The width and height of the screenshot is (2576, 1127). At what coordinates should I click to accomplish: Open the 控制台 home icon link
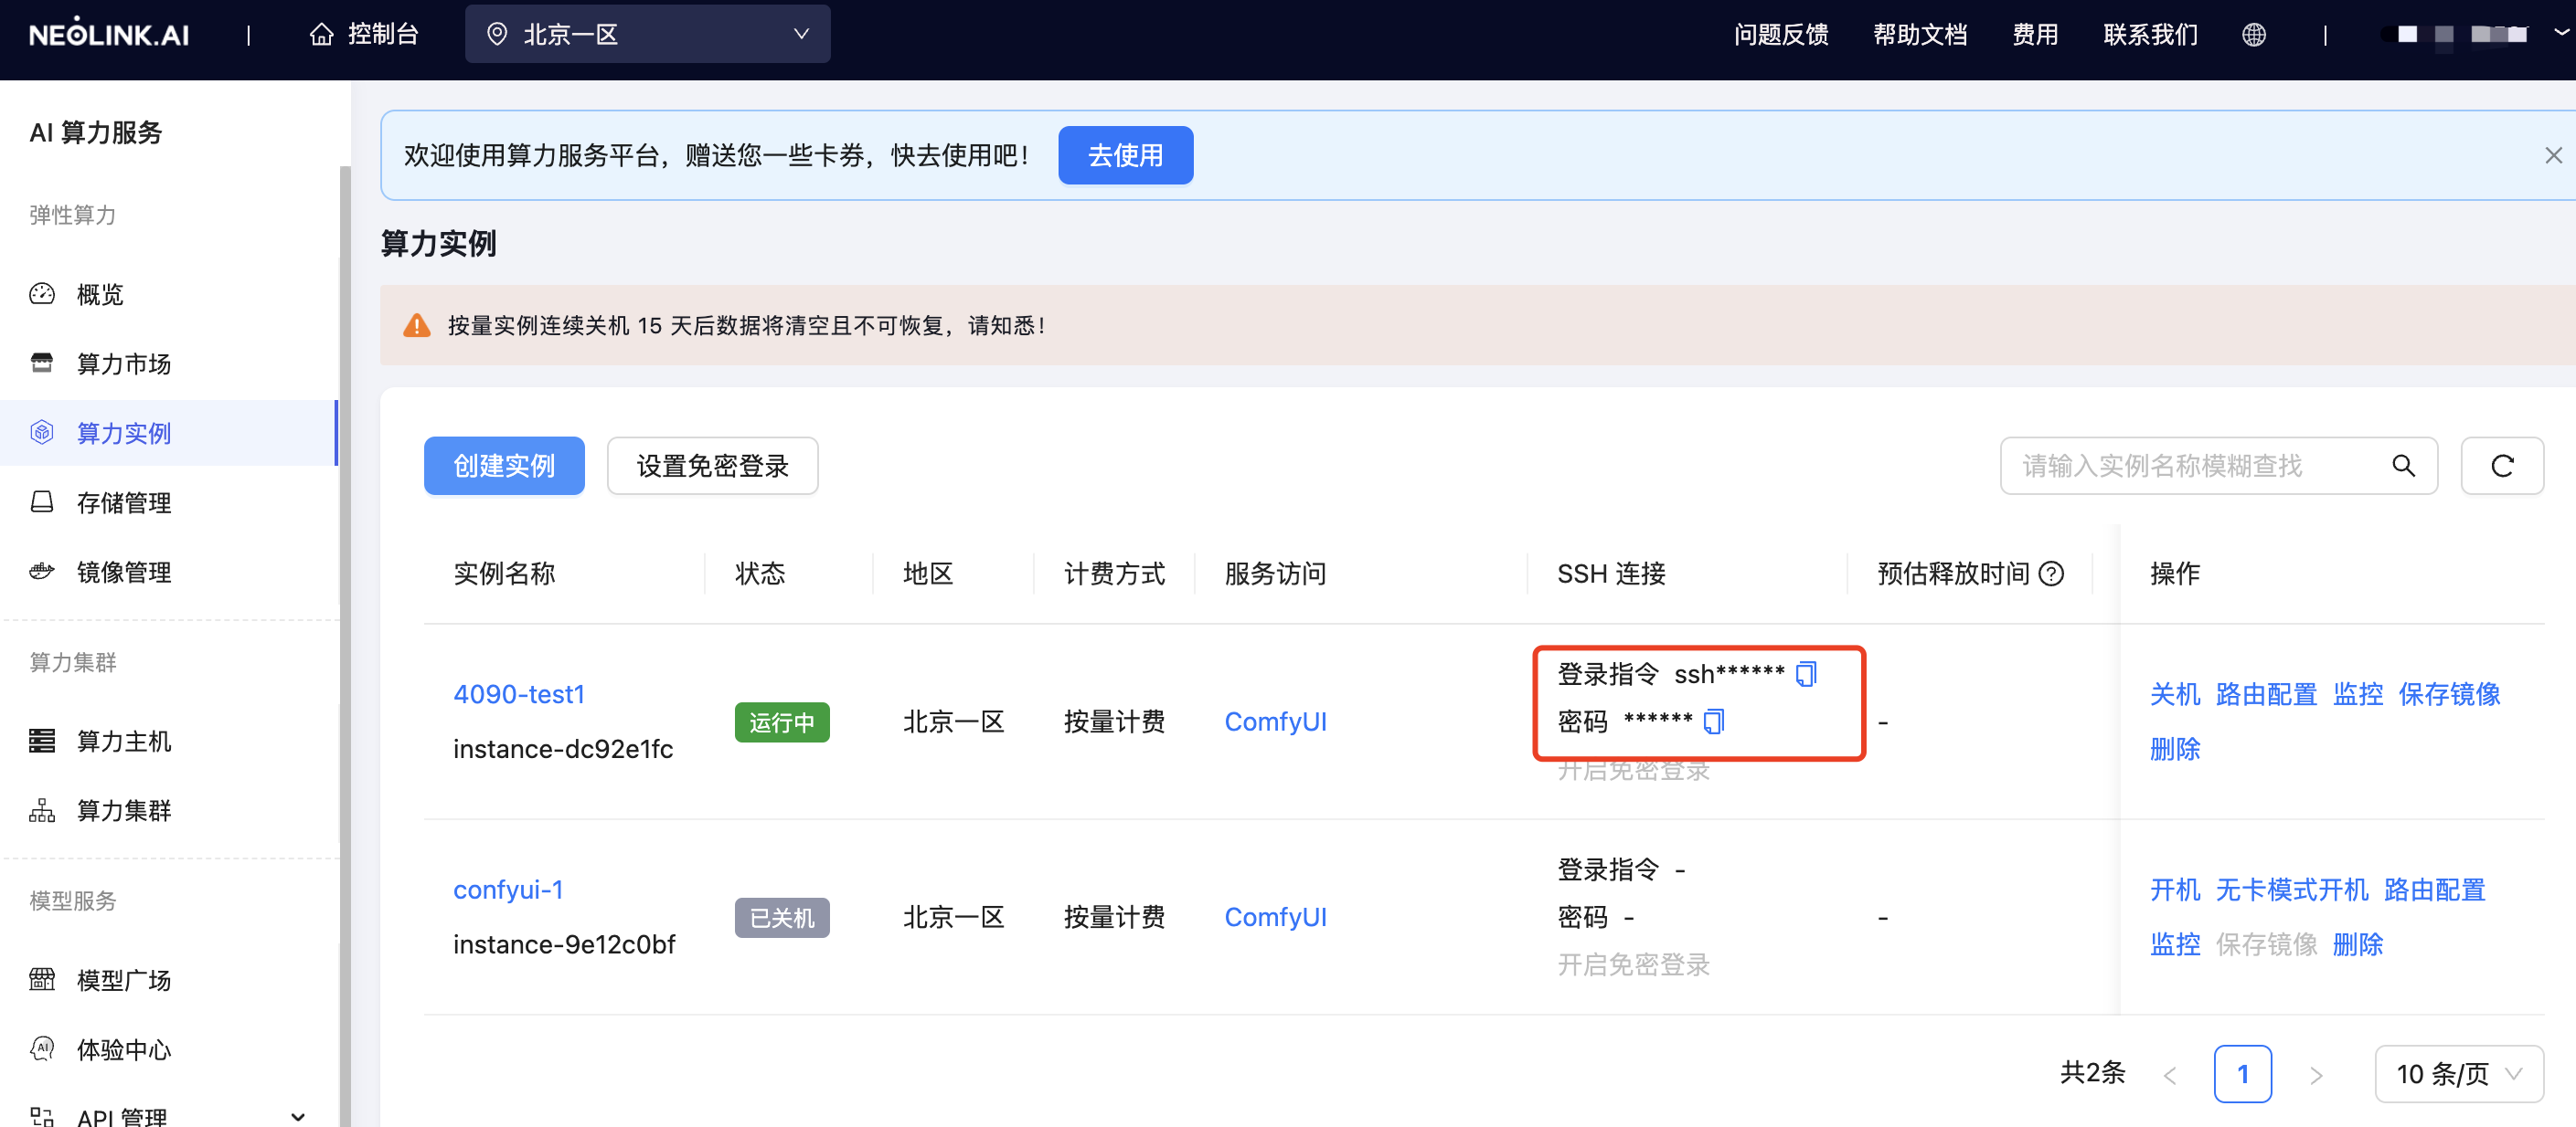pos(364,35)
